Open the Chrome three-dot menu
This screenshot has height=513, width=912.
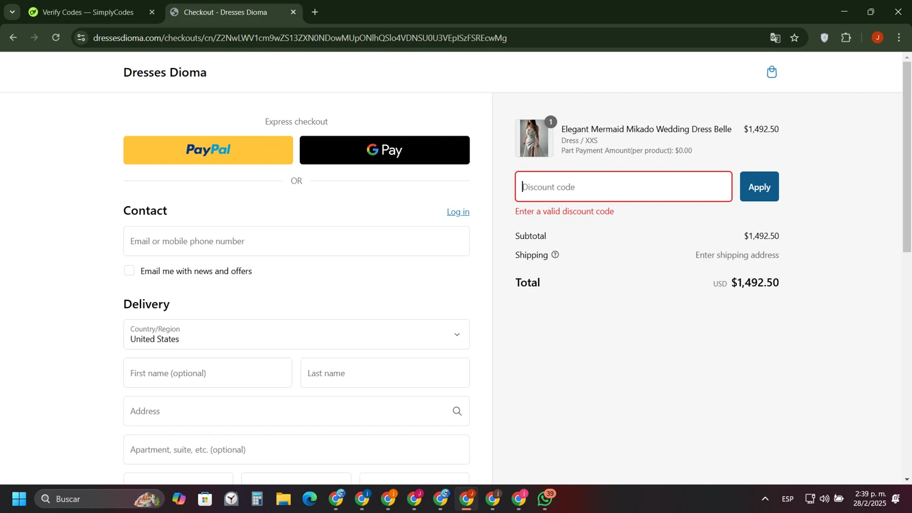pyautogui.click(x=899, y=38)
